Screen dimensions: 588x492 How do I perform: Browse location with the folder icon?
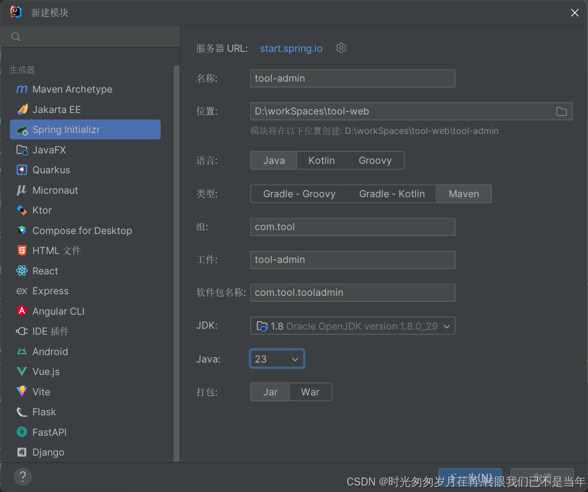coord(561,112)
